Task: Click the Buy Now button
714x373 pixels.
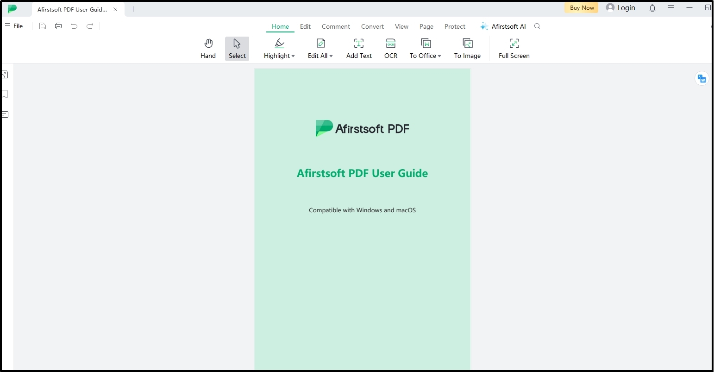Action: point(582,8)
